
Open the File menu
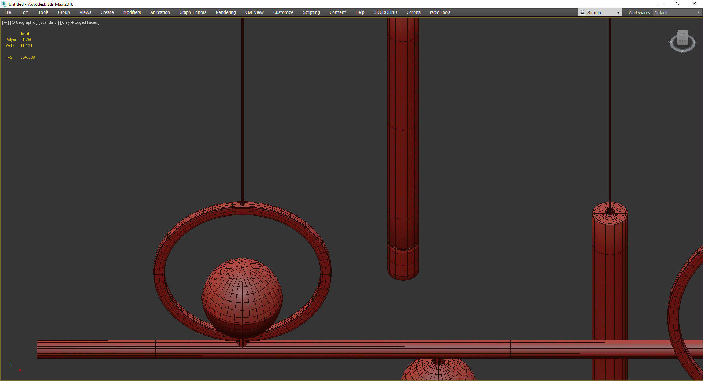tap(8, 12)
